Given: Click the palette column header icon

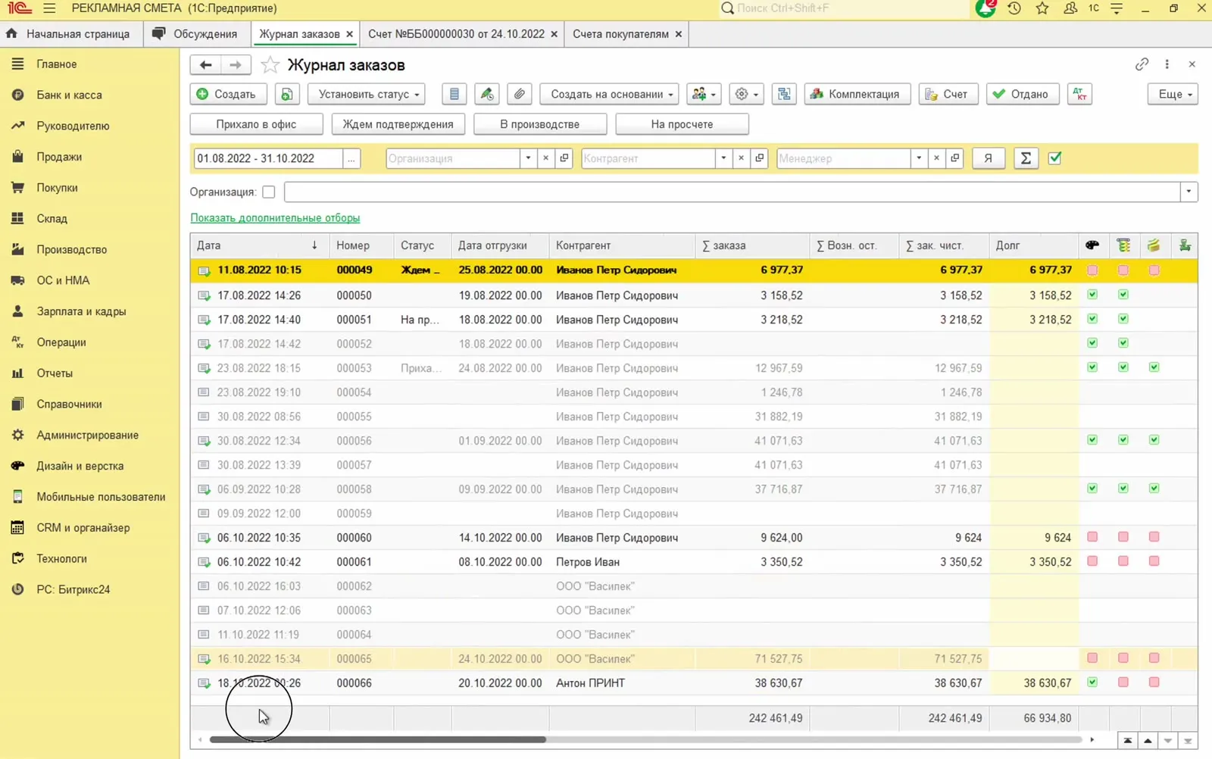Looking at the screenshot, I should 1092,245.
